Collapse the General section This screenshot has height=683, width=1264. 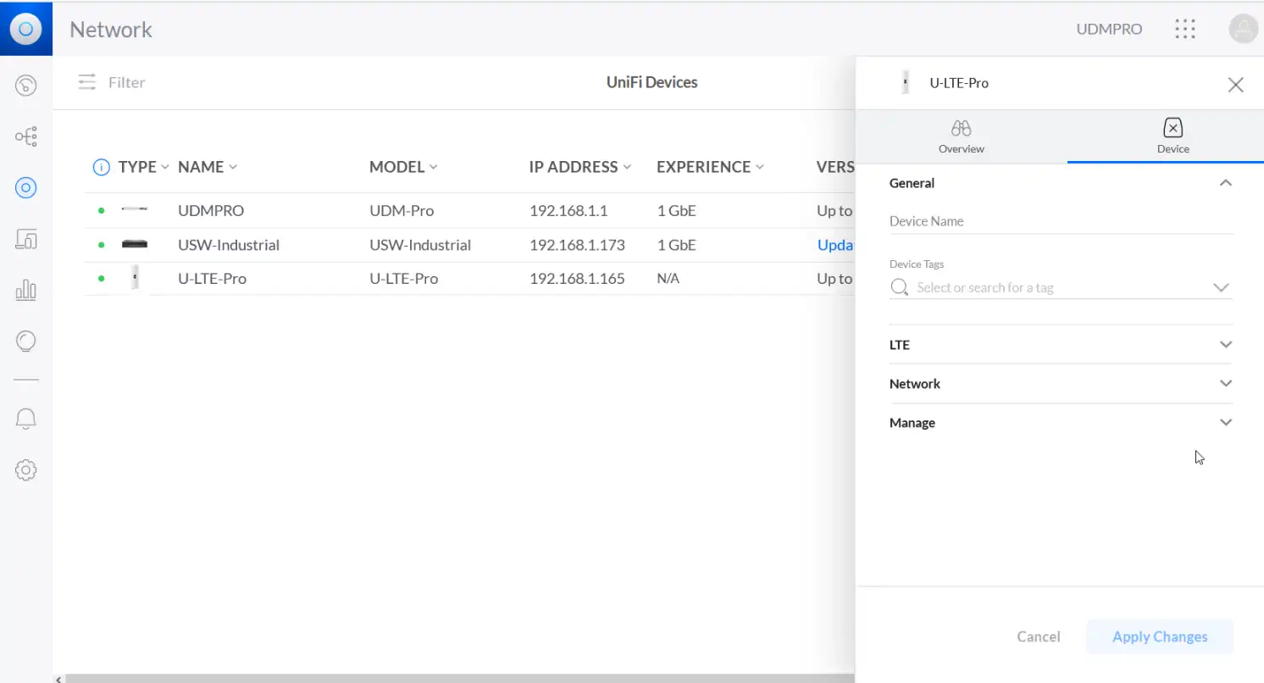pos(1225,183)
